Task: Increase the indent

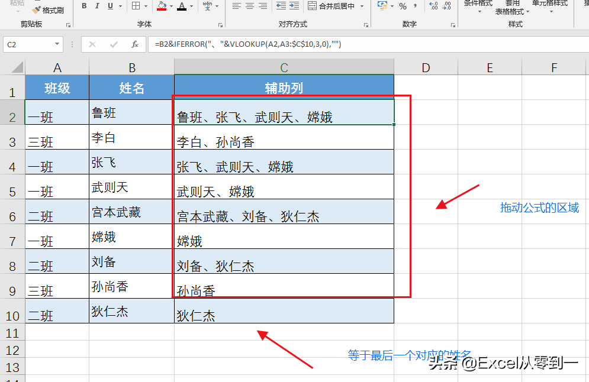Action: 294,6
